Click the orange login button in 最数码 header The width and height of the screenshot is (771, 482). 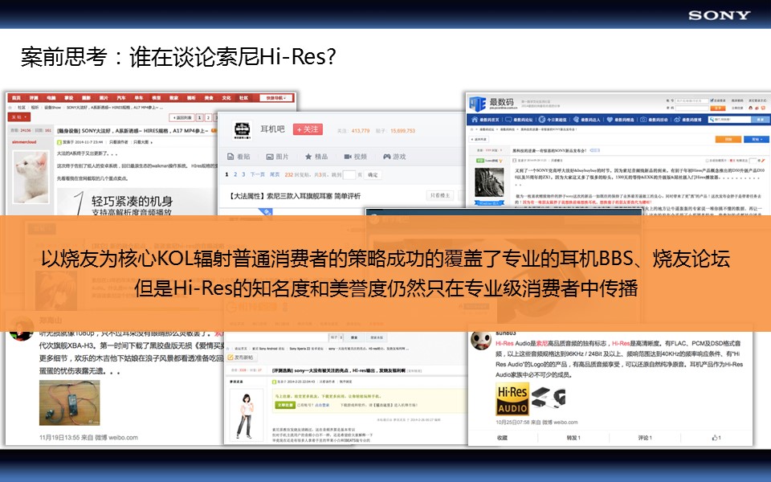point(718,108)
